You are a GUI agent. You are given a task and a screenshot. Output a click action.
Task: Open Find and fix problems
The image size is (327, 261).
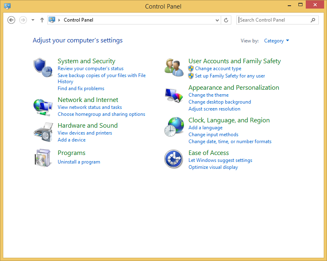81,88
